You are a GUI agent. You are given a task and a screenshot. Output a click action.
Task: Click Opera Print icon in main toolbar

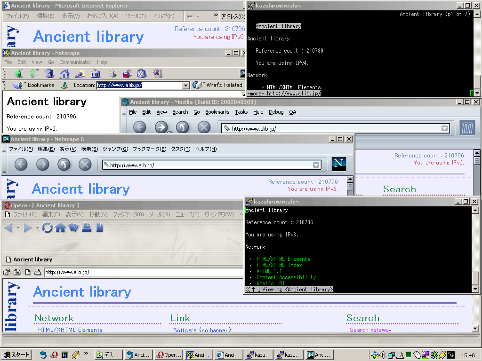(87, 228)
